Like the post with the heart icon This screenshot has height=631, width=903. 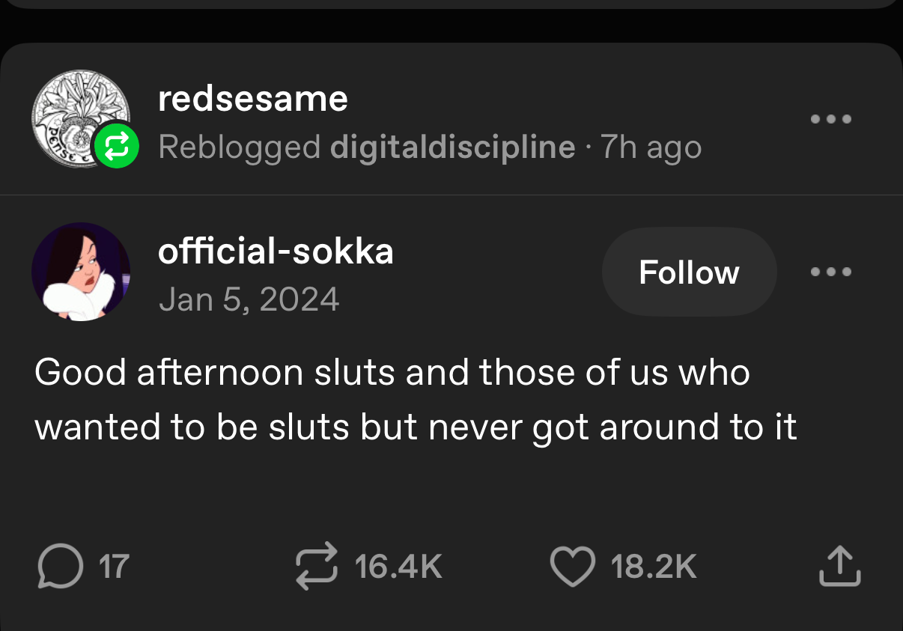[572, 566]
